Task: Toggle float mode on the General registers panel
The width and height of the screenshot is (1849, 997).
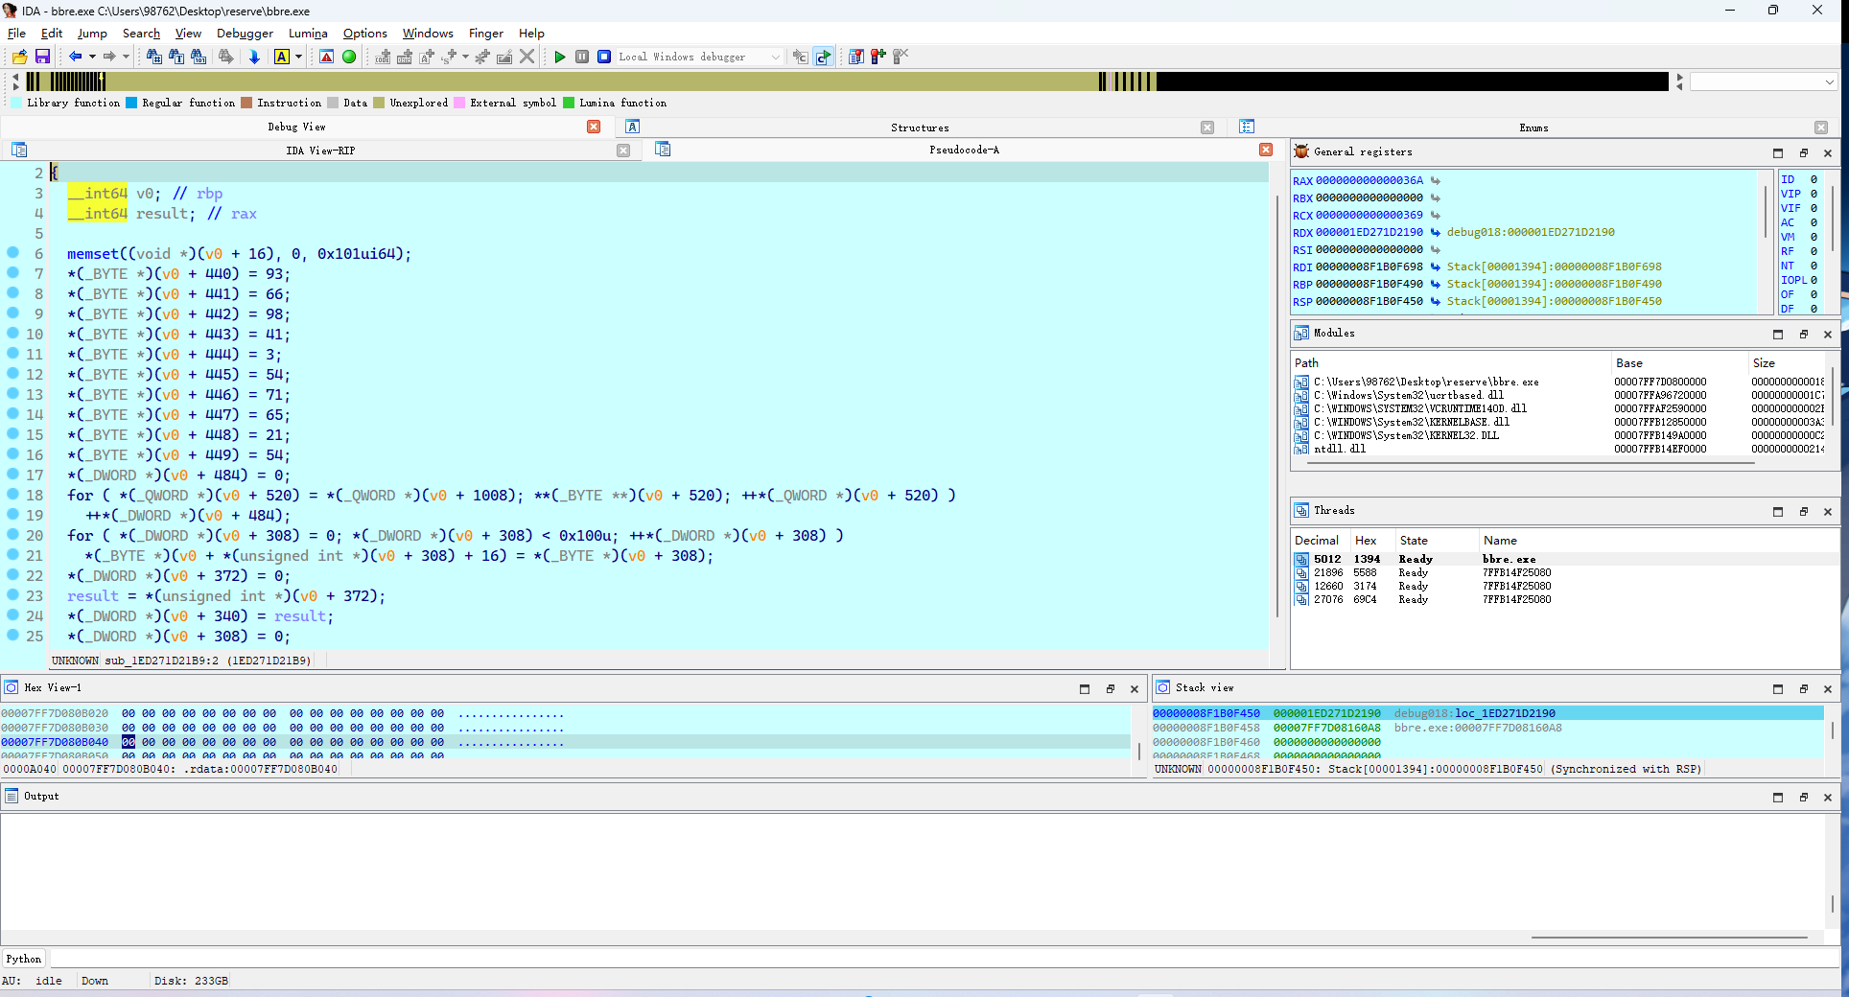Action: click(1803, 152)
